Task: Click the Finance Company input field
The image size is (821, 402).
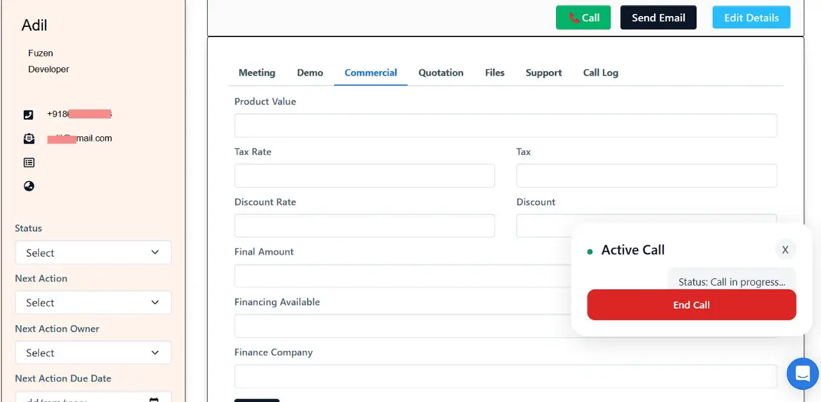Action: 505,376
